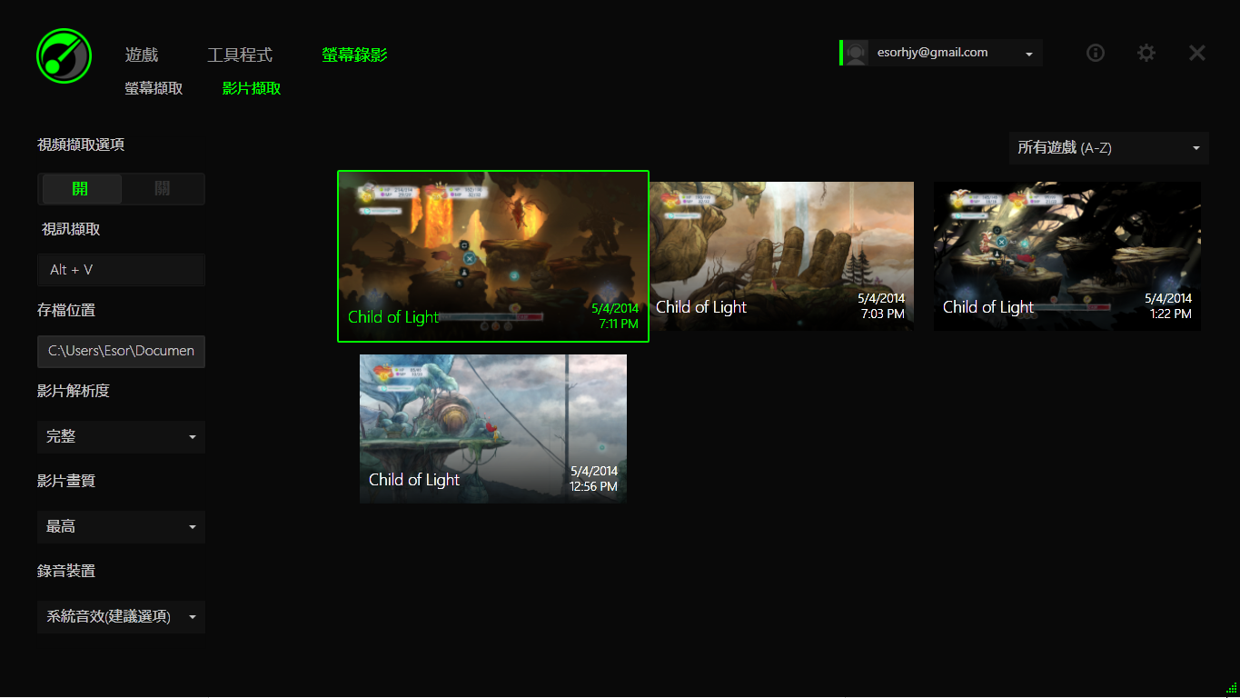This screenshot has width=1240, height=698.
Task: Switch to the 遊戲 tab
Action: [x=142, y=55]
